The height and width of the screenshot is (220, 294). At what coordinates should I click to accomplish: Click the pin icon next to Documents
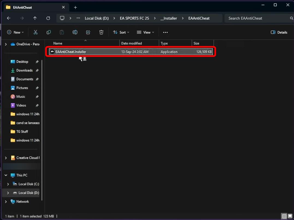pos(37,79)
